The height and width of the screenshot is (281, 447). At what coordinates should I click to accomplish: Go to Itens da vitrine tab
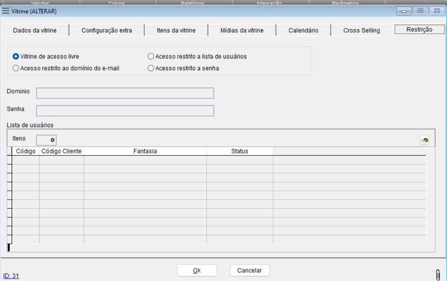[176, 30]
